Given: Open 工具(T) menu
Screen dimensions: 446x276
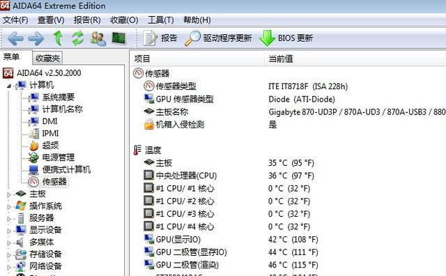Looking at the screenshot, I should [x=161, y=20].
